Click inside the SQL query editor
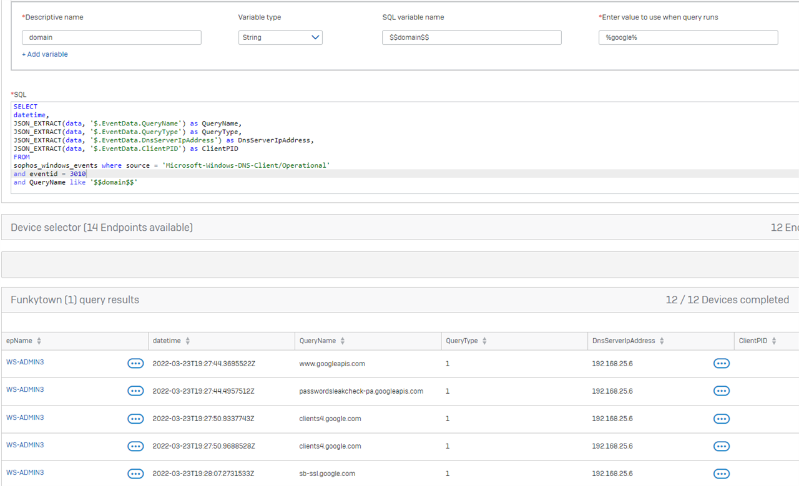 point(406,148)
